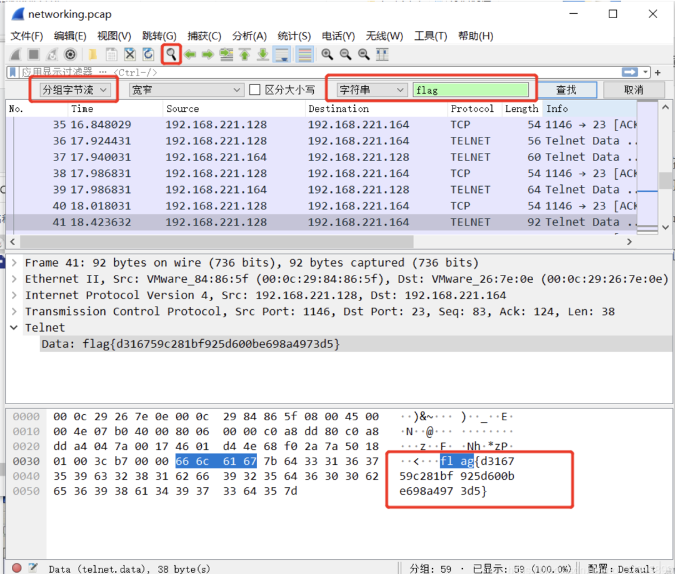
Task: Open the display filter history dropdown arrow
Action: click(x=645, y=72)
